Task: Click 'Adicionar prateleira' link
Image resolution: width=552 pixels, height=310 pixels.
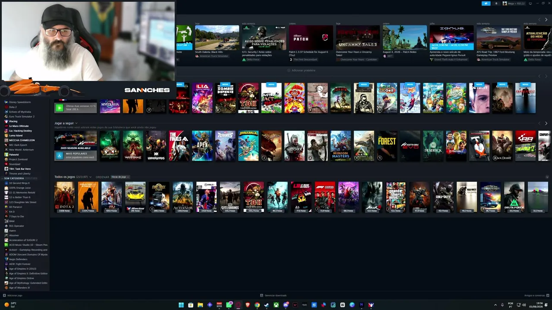Action: tap(301, 70)
